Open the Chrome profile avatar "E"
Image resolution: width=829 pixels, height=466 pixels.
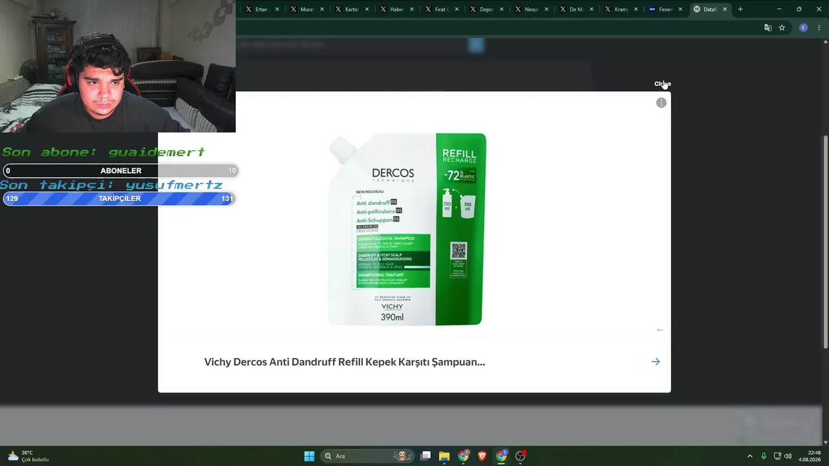804,28
